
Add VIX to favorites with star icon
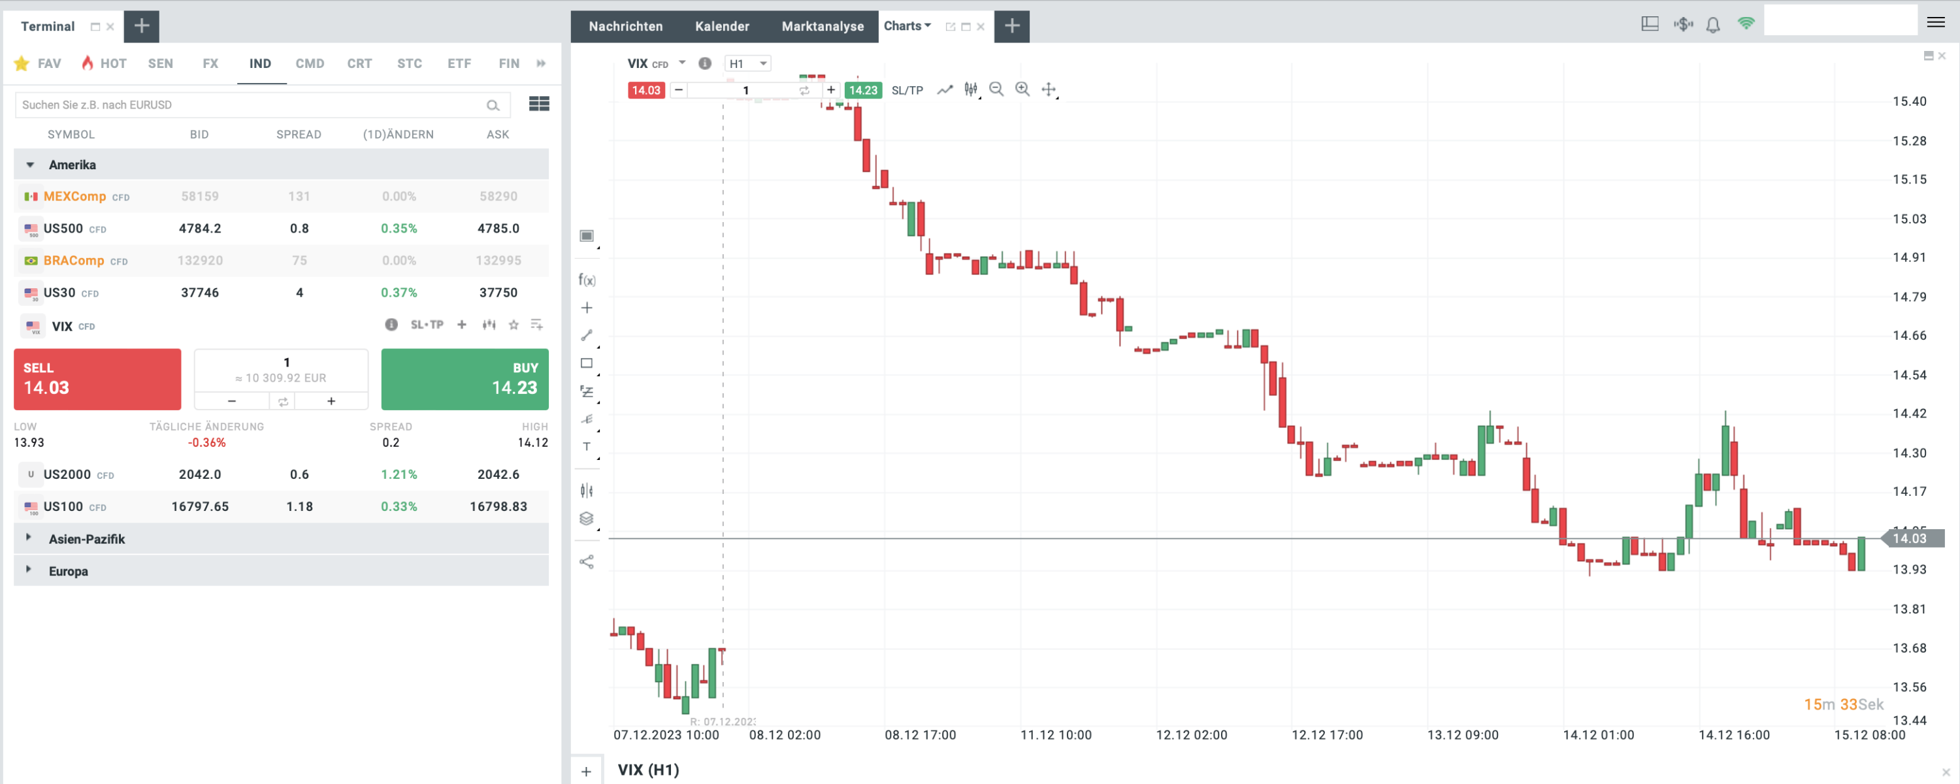514,325
